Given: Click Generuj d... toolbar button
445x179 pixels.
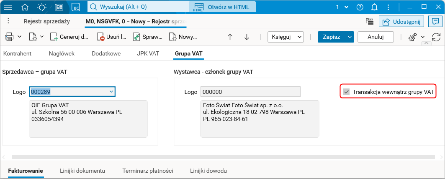Looking at the screenshot, I should click(x=69, y=37).
